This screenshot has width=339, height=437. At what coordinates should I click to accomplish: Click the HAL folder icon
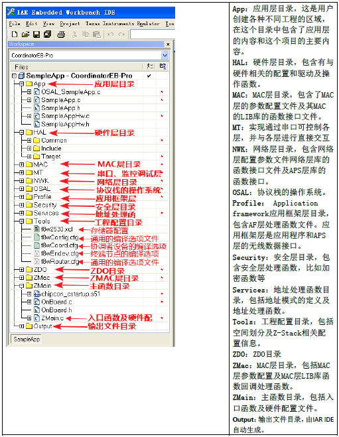point(29,132)
